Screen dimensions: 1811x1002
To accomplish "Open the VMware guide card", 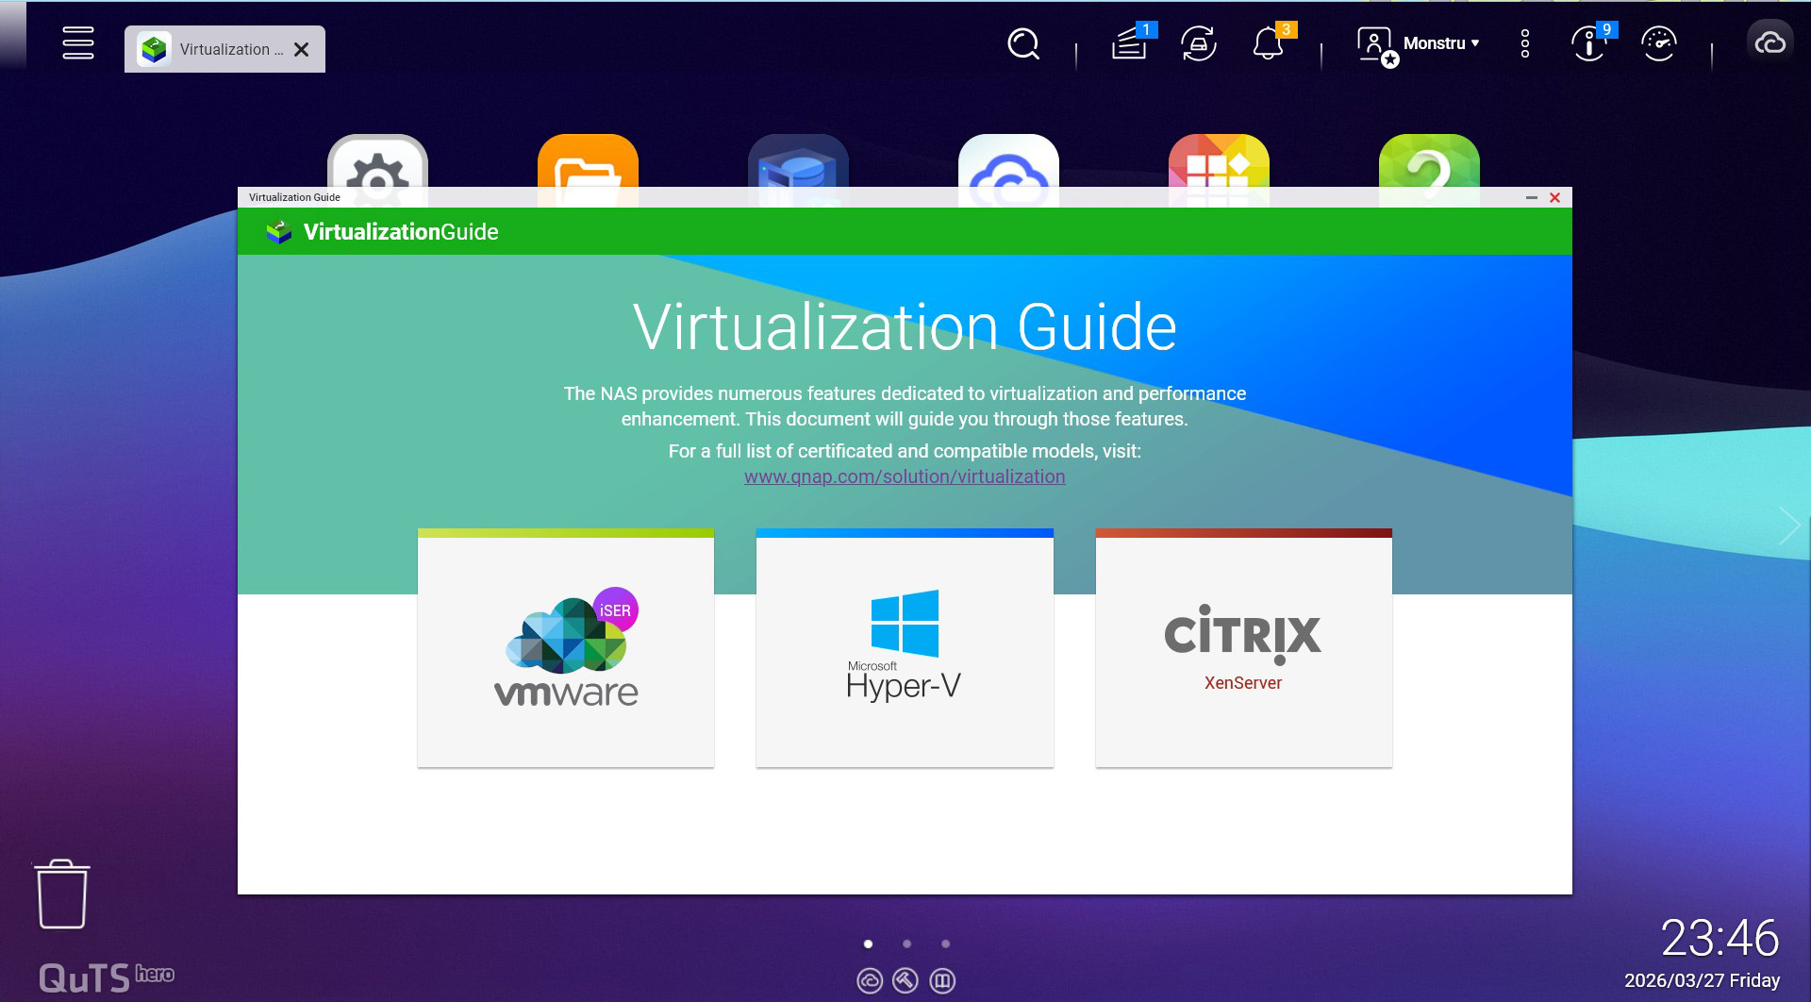I will point(566,651).
